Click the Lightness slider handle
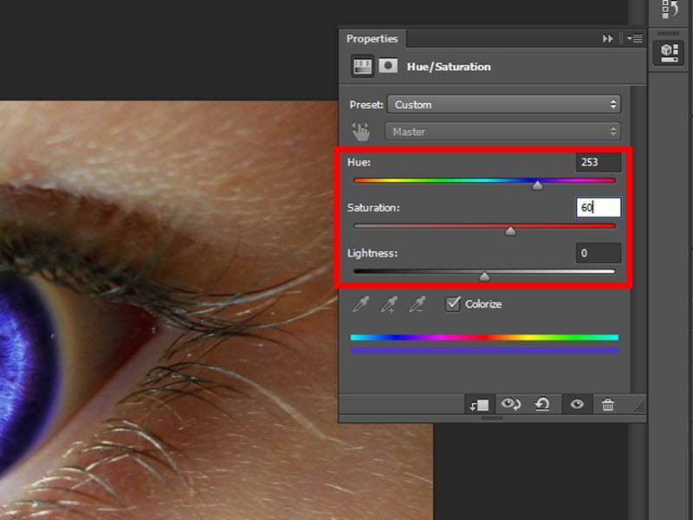This screenshot has width=693, height=520. point(484,276)
